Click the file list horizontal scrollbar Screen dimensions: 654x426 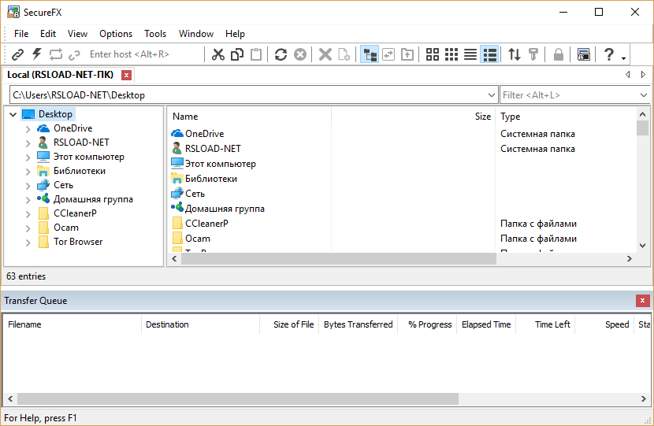click(x=339, y=258)
